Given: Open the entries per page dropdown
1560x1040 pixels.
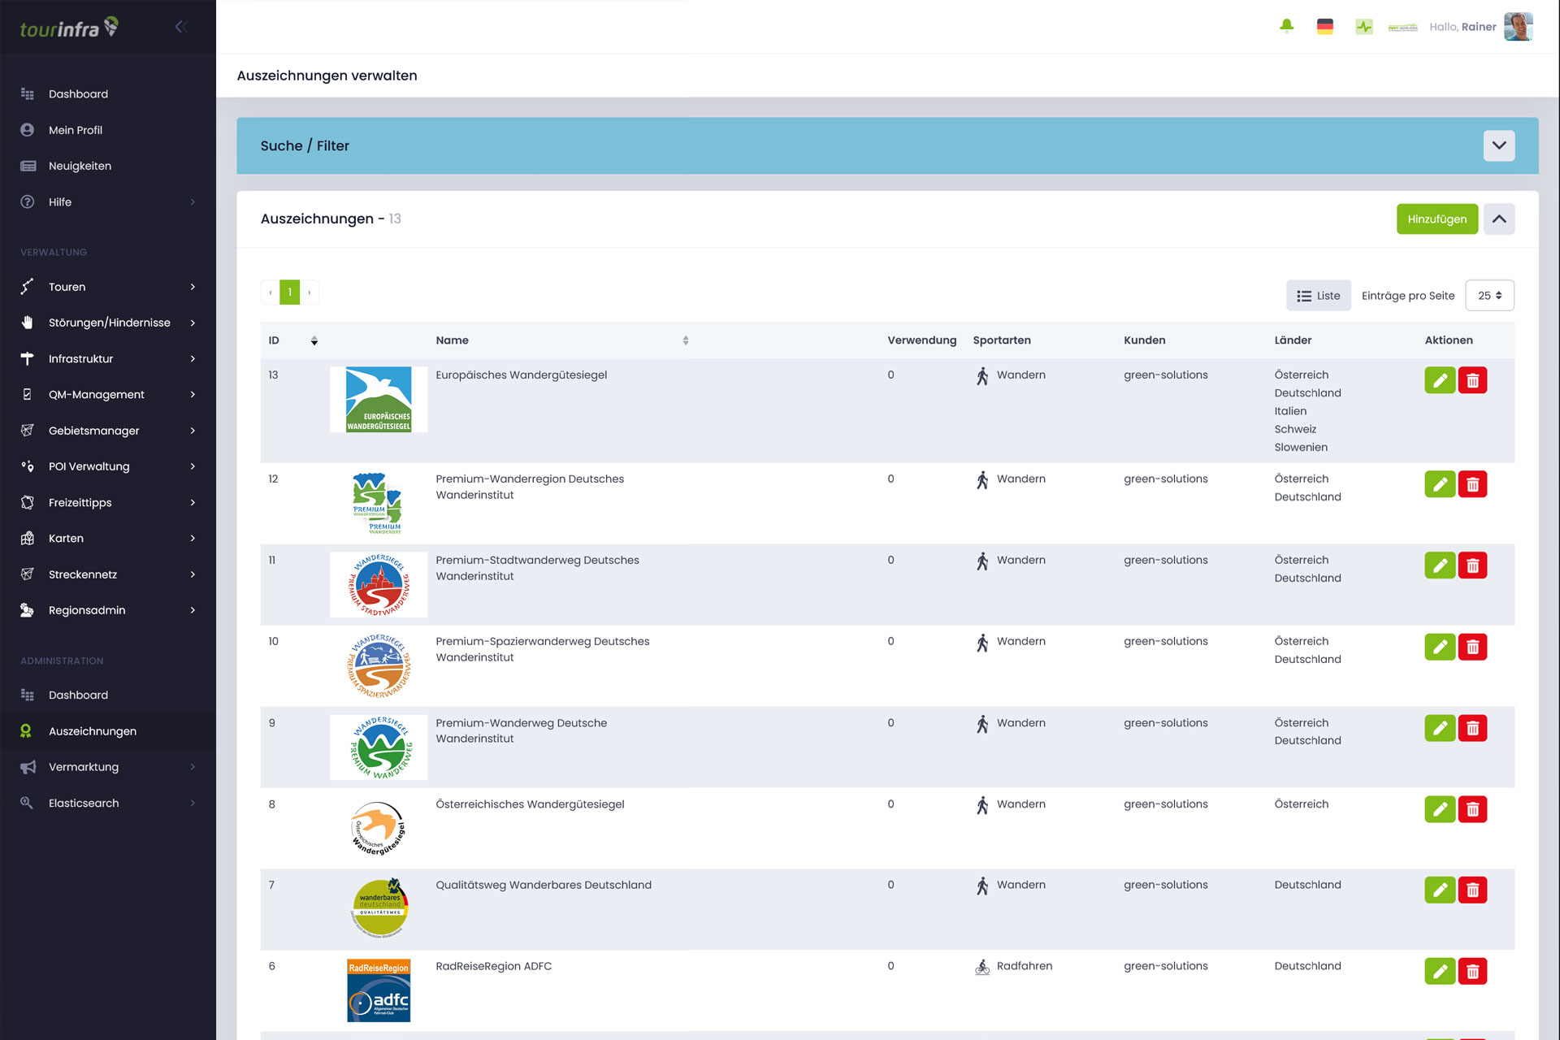Looking at the screenshot, I should coord(1489,296).
